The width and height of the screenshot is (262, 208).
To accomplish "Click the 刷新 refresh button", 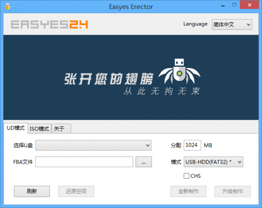I will coord(32,191).
